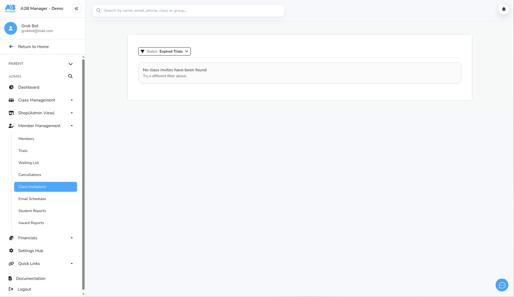The height and width of the screenshot is (297, 514).
Task: Click the A2B Manager logo
Action: click(x=10, y=9)
